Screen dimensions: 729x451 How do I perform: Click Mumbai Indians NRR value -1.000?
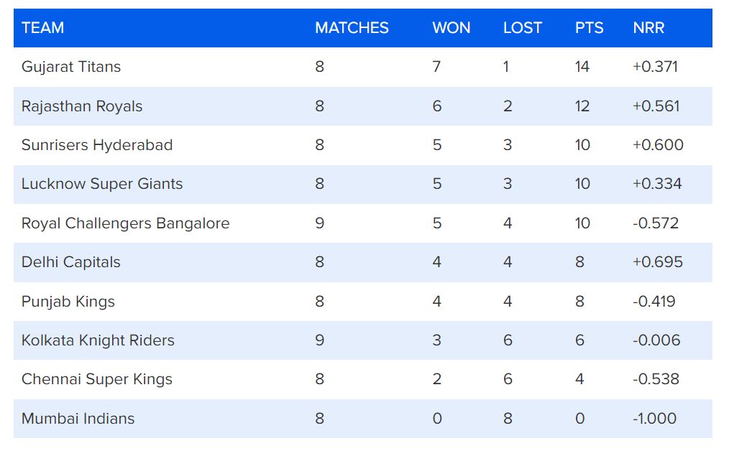pos(654,419)
